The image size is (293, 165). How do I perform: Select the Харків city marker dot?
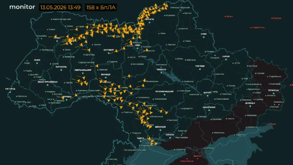tap(226, 59)
